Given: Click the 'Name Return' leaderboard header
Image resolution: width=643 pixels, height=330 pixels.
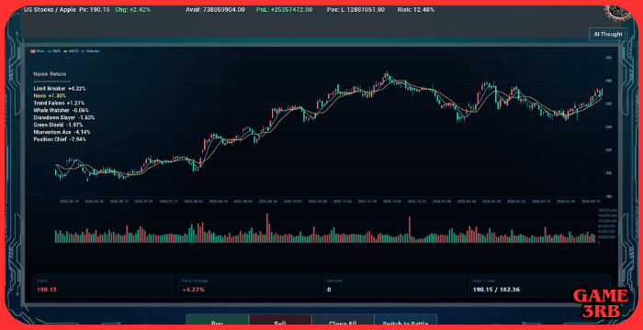Looking at the screenshot, I should point(50,74).
